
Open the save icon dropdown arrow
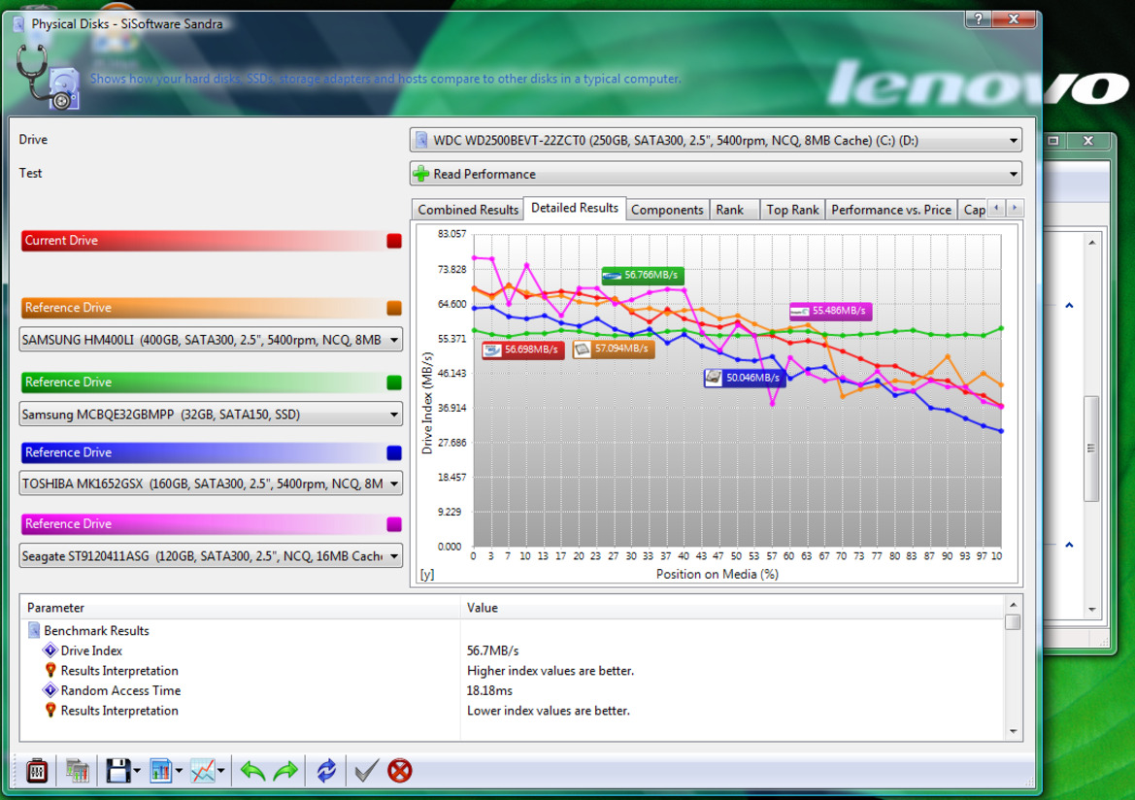click(137, 771)
